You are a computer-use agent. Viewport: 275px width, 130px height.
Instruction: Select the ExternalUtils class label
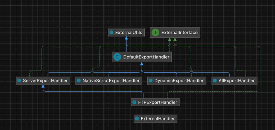tap(129, 32)
